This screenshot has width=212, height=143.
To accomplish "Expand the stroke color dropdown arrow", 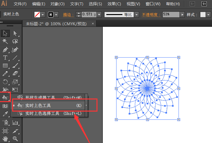I will click(56, 15).
